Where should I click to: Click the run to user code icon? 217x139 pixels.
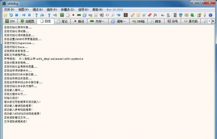(55, 15)
